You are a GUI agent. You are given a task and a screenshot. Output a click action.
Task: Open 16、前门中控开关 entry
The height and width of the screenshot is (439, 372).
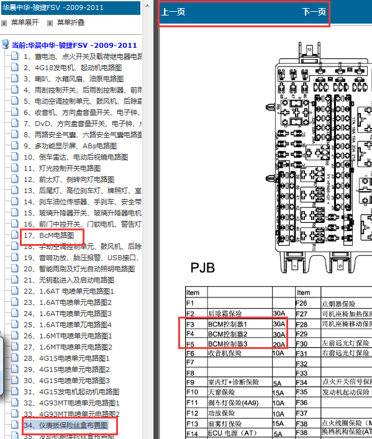coord(83,225)
